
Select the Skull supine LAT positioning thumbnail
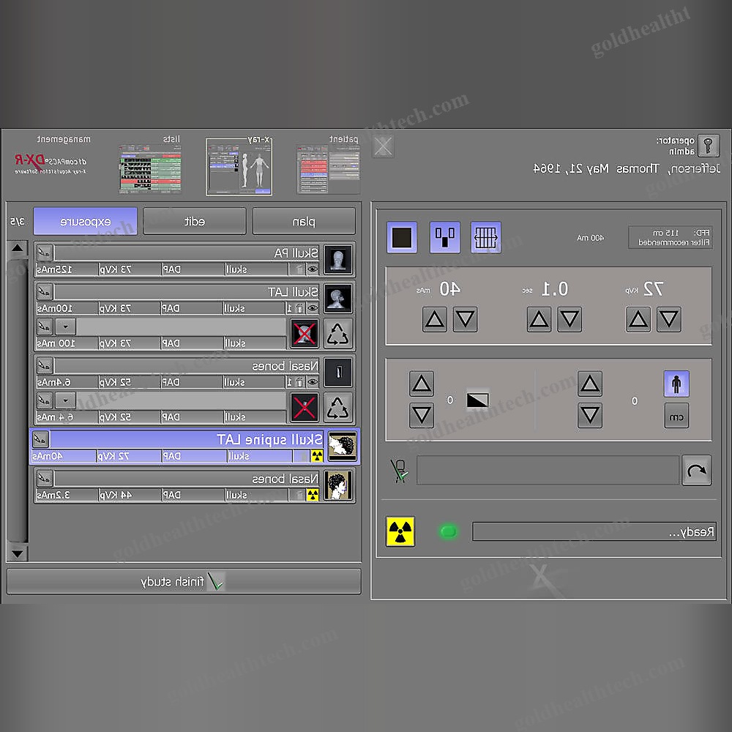point(342,446)
